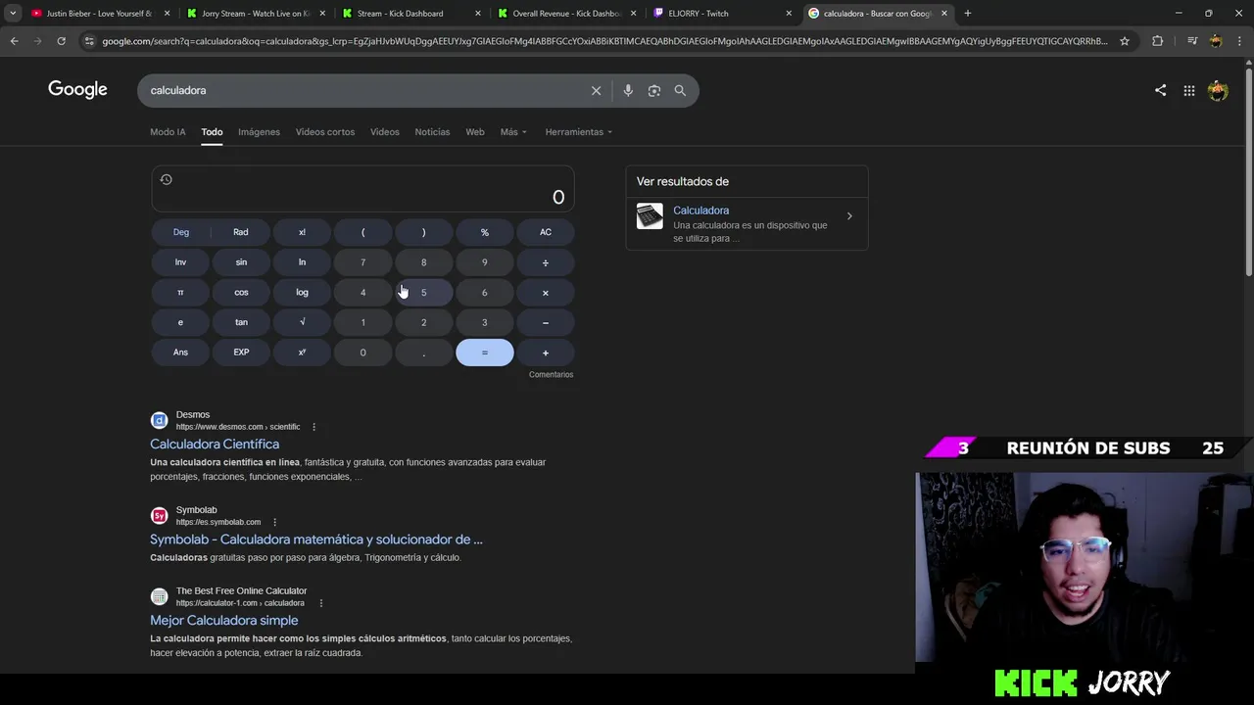Clear the search box with X icon
The image size is (1254, 705).
tap(596, 90)
